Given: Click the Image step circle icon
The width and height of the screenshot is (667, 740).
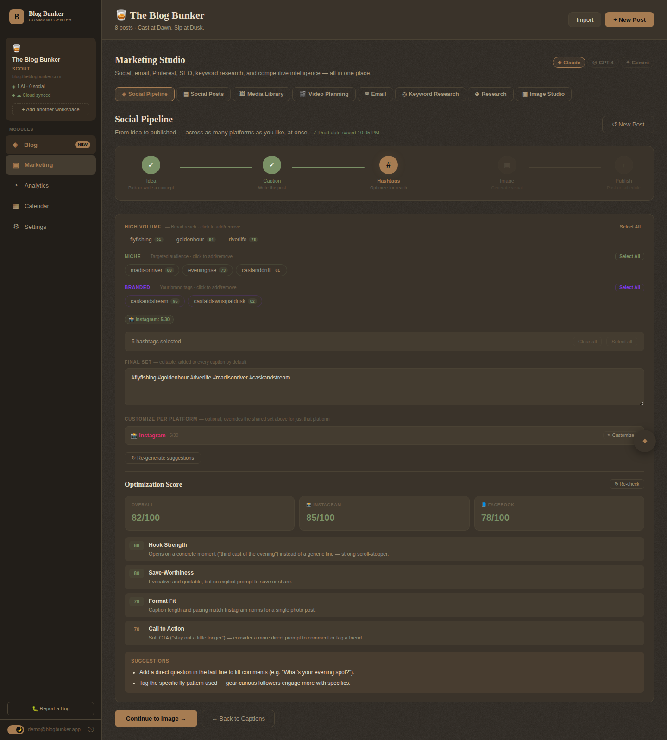Looking at the screenshot, I should pos(507,165).
